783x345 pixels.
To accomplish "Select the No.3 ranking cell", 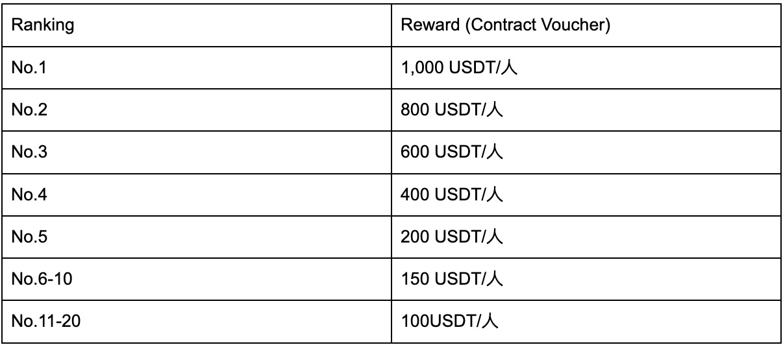I will point(196,152).
